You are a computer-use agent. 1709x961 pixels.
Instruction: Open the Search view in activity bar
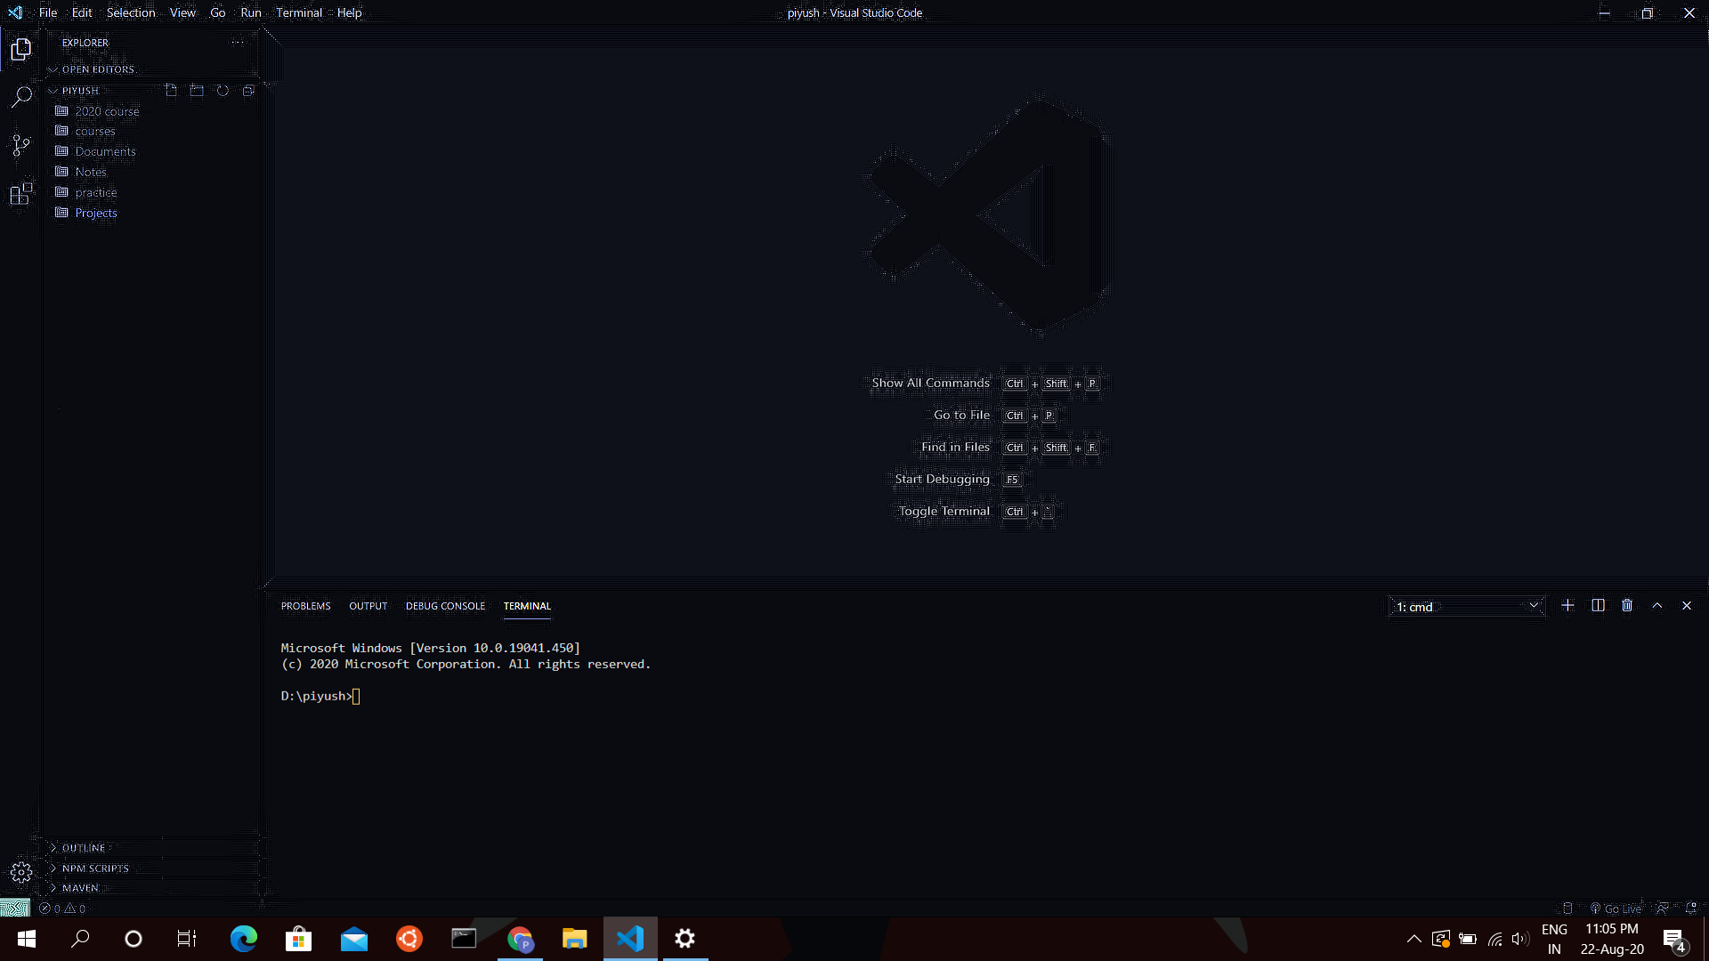(21, 97)
